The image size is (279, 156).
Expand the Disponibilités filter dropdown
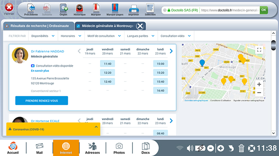(x=42, y=36)
